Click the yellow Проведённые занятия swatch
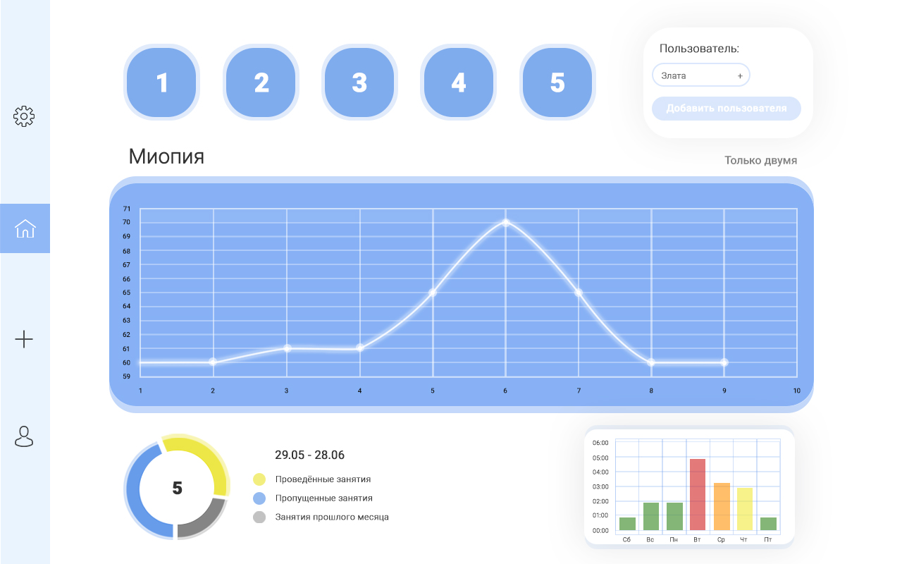The width and height of the screenshot is (902, 564). click(x=259, y=479)
